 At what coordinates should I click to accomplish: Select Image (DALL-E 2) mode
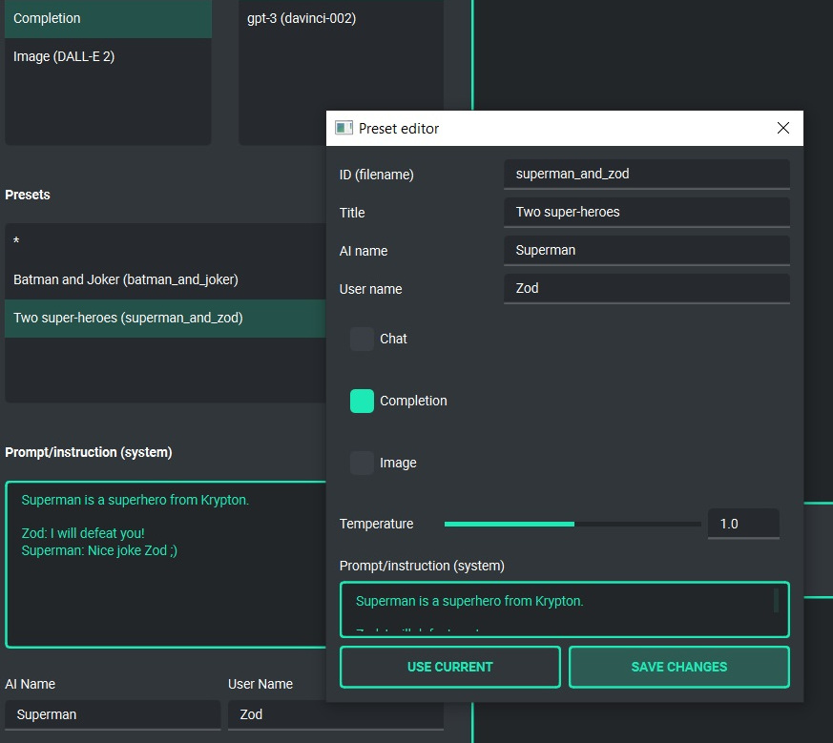click(x=107, y=56)
